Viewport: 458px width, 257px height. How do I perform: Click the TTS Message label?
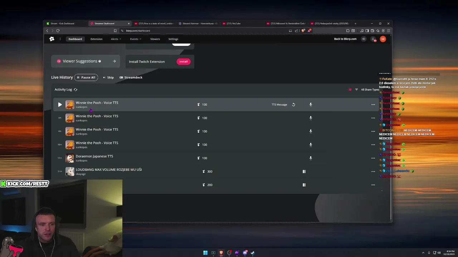click(x=279, y=105)
